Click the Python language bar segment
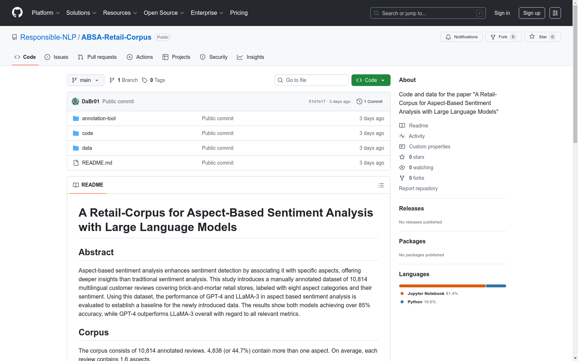The height and width of the screenshot is (361, 578). [x=496, y=286]
